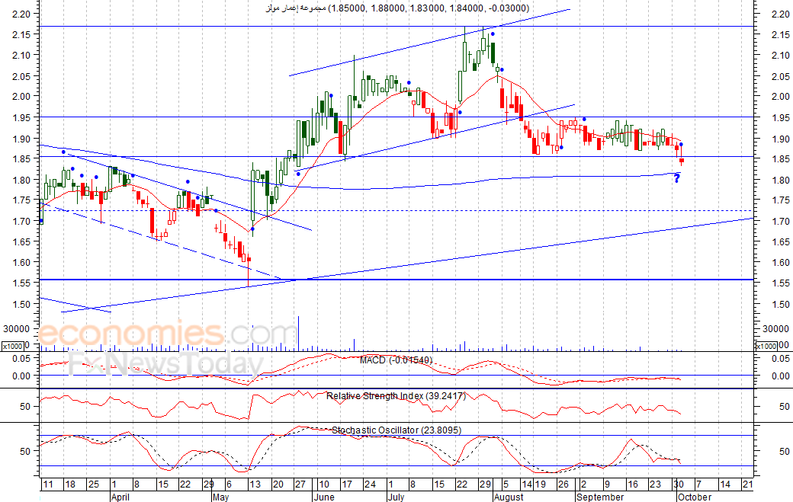Screen dimensions: 793x502
Task: Click the Stochastic Oscillator (23.8095) label
Action: click(396, 430)
